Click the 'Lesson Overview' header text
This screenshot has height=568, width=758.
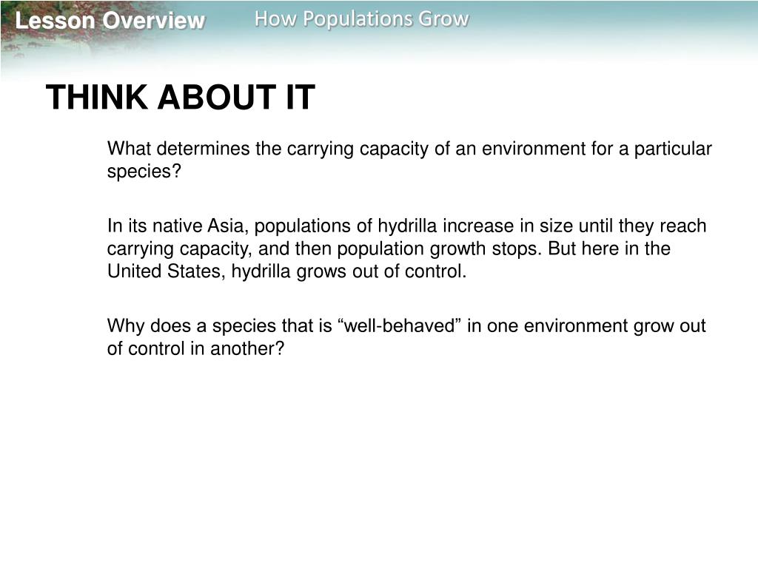[x=110, y=21]
